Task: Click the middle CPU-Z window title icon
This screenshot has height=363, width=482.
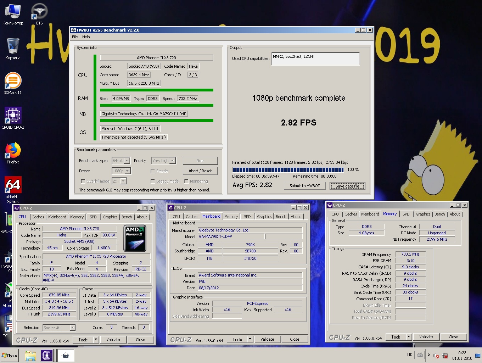Action: [171, 208]
